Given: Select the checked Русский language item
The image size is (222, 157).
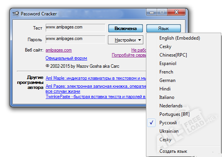Looking at the screenshot, I should pos(168,123).
